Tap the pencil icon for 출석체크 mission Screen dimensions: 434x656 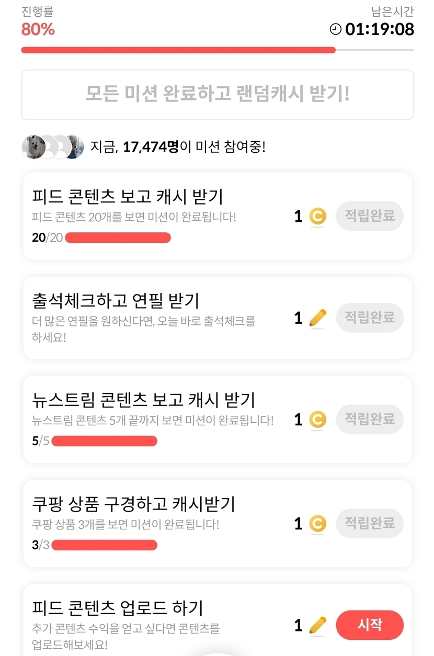[317, 318]
